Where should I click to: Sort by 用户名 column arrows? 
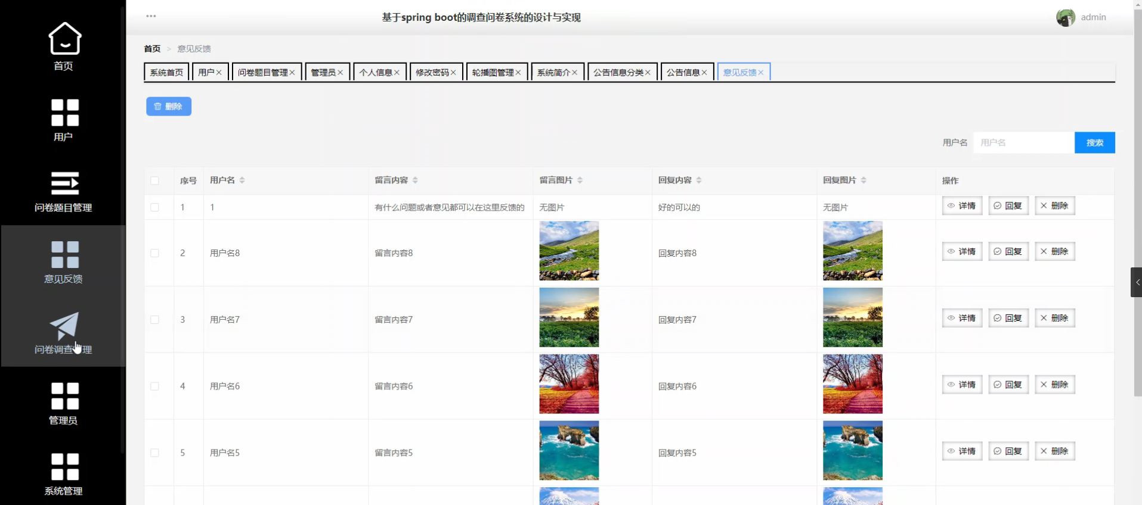pyautogui.click(x=242, y=180)
